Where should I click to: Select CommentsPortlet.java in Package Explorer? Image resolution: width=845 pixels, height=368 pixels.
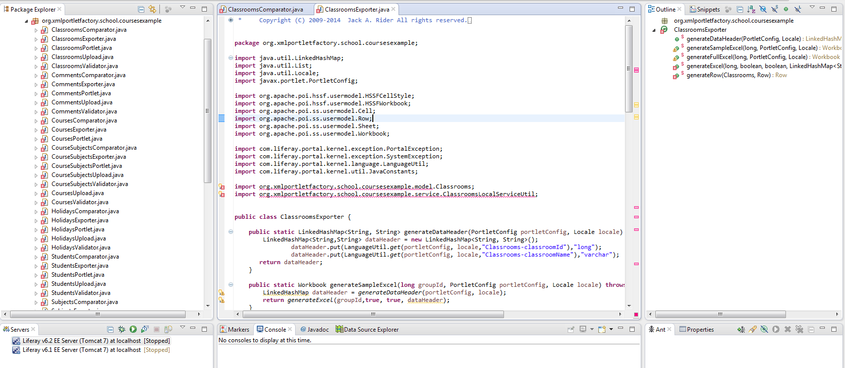point(81,93)
